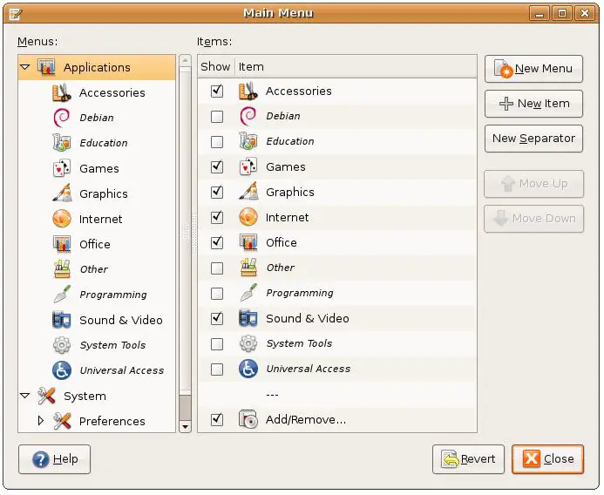
Task: Click the Graphics brush icon in Menus tree
Action: click(62, 193)
